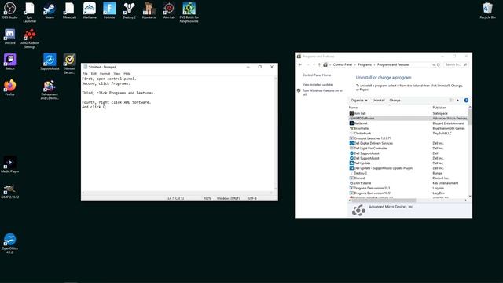Screen dimensions: 503x283
Task: Open Notepad's View menu
Action: pyautogui.click(x=117, y=73)
